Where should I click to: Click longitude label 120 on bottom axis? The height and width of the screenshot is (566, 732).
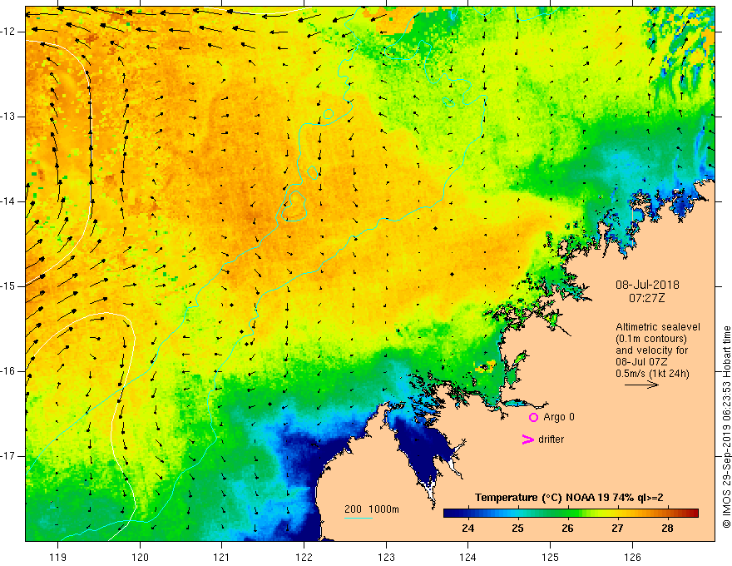pos(140,557)
